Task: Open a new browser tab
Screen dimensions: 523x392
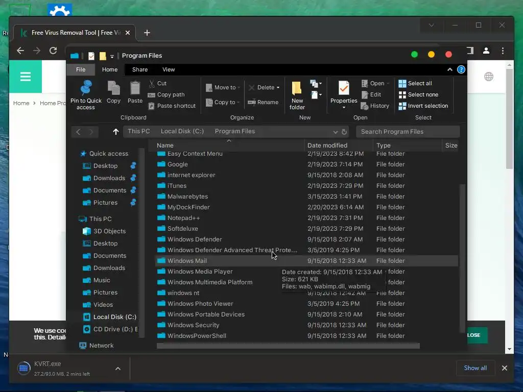Action: [x=147, y=33]
